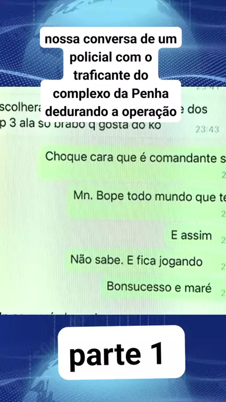Click the cut-off timestamp beside 'E assim'
The image size is (226, 402).
(x=223, y=240)
